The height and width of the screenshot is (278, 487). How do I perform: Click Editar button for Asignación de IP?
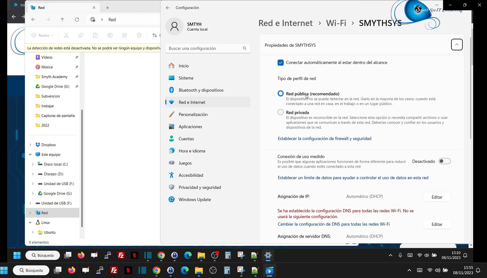click(x=437, y=197)
